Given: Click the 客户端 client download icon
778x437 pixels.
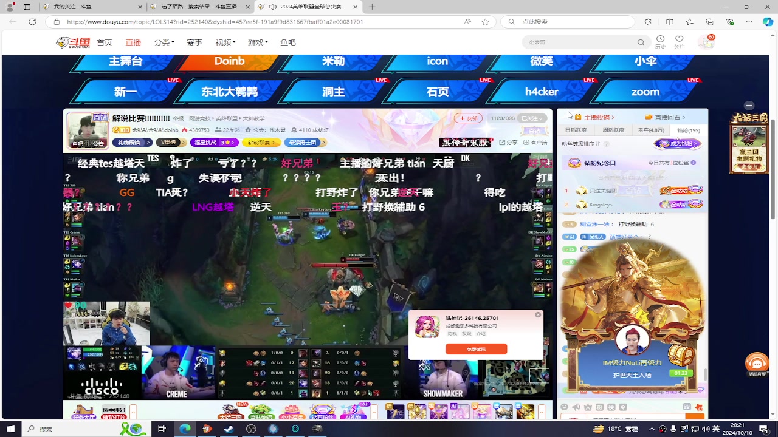Looking at the screenshot, I should click(x=535, y=143).
